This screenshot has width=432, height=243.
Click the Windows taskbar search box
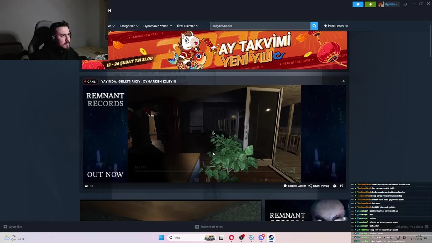(191, 238)
